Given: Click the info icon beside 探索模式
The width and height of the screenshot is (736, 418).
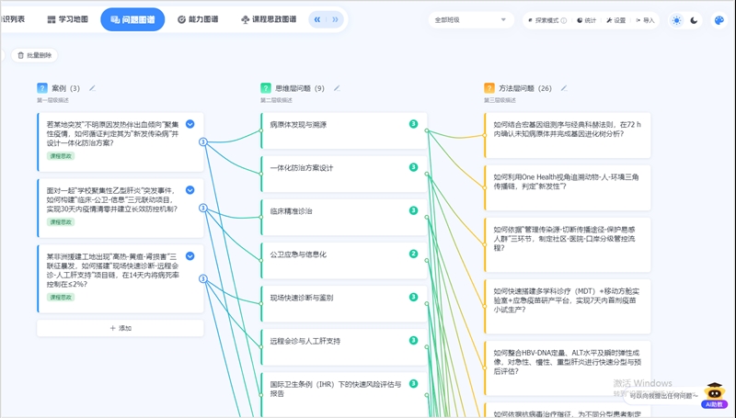Looking at the screenshot, I should (564, 20).
